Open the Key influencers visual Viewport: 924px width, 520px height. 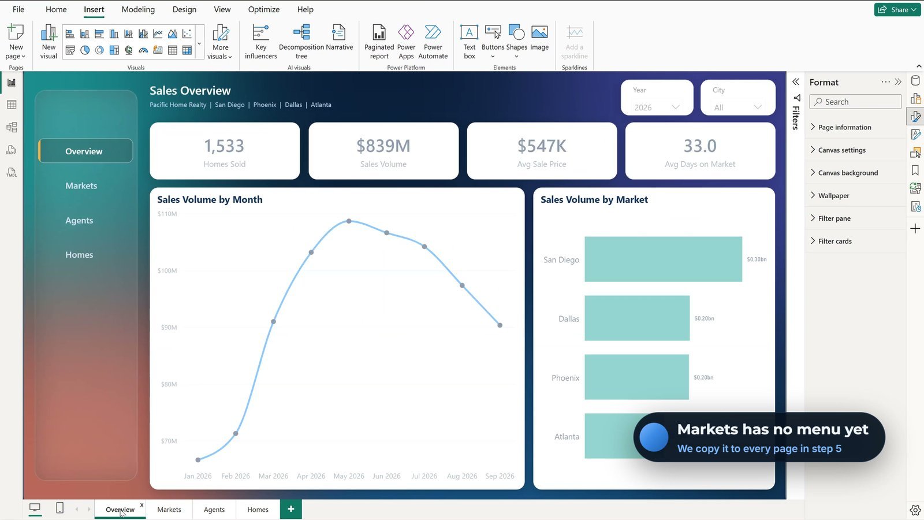[261, 42]
